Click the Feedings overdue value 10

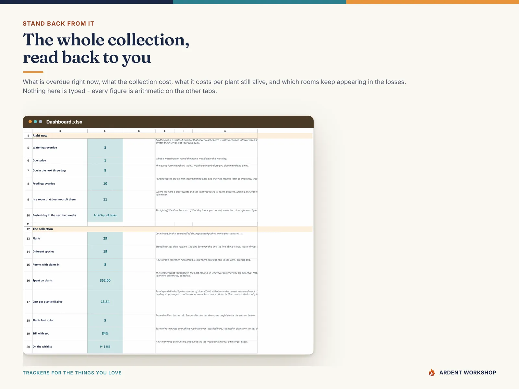(x=105, y=183)
